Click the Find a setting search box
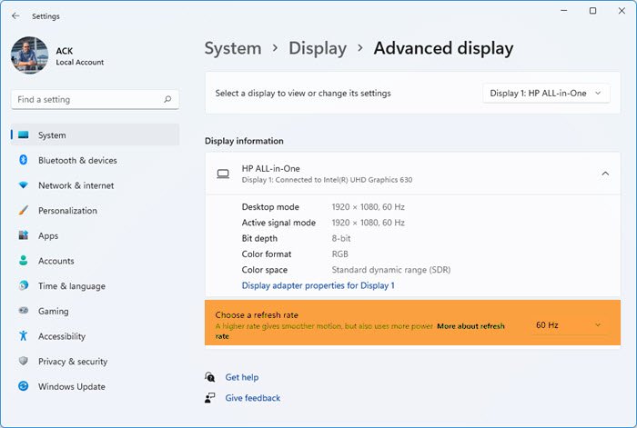 [x=86, y=100]
